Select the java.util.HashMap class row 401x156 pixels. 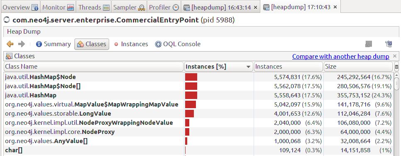(x=199, y=95)
